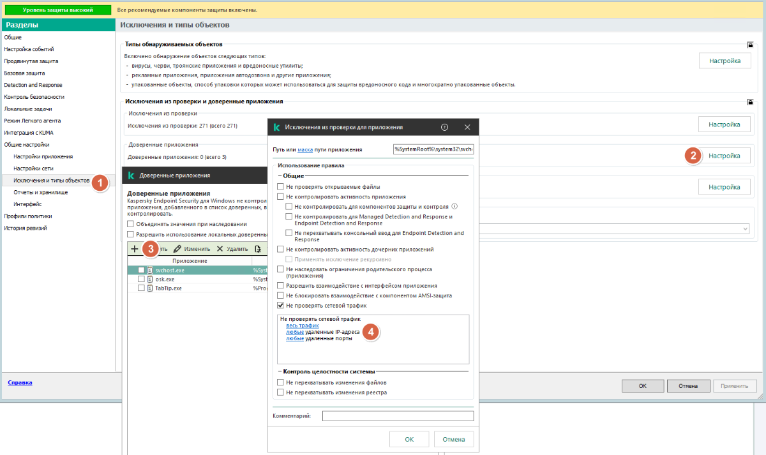Click the file icon of svchost.exe row
The image size is (766, 455).
(150, 270)
